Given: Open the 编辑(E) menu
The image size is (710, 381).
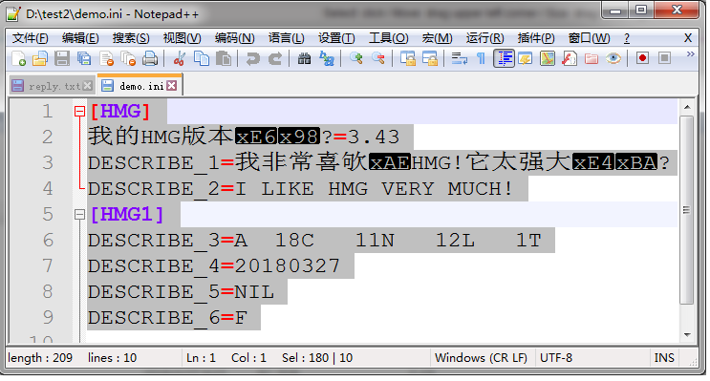Looking at the screenshot, I should tap(80, 38).
